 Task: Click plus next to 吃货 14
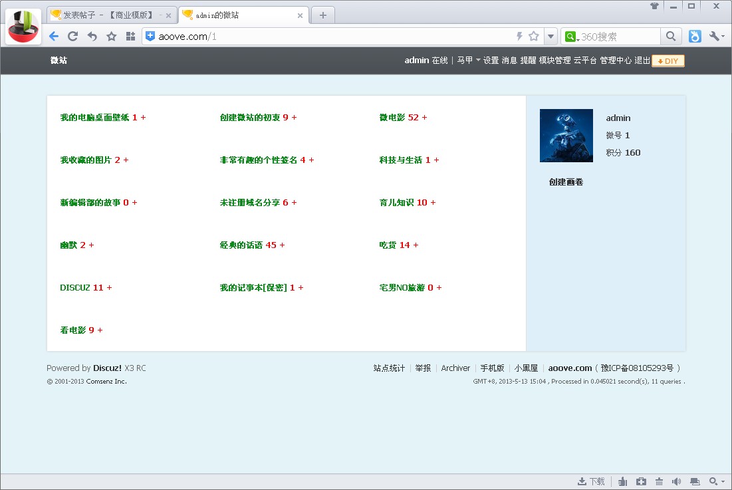coord(416,245)
